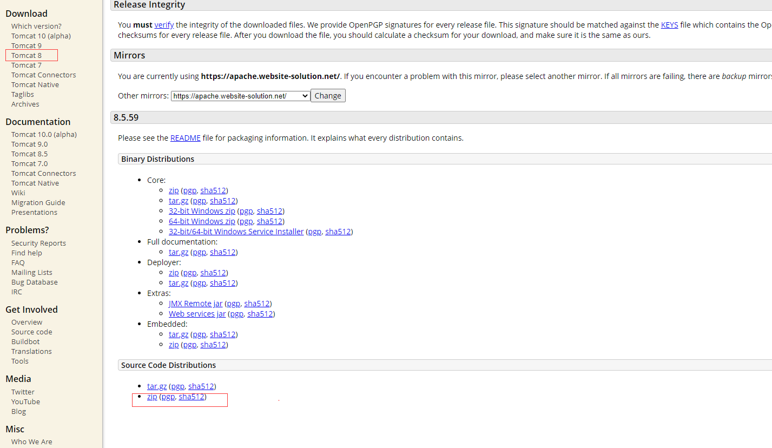Image resolution: width=772 pixels, height=448 pixels.
Task: Click the Change mirror button
Action: 328,96
